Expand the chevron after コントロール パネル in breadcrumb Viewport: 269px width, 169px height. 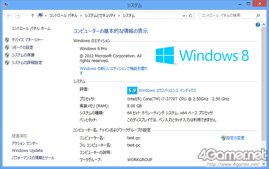coord(81,16)
